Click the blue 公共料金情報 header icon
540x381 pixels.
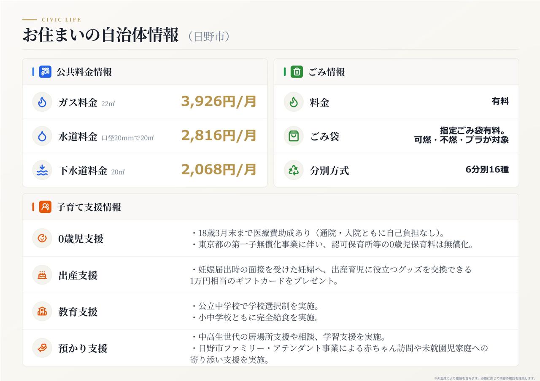(45, 72)
